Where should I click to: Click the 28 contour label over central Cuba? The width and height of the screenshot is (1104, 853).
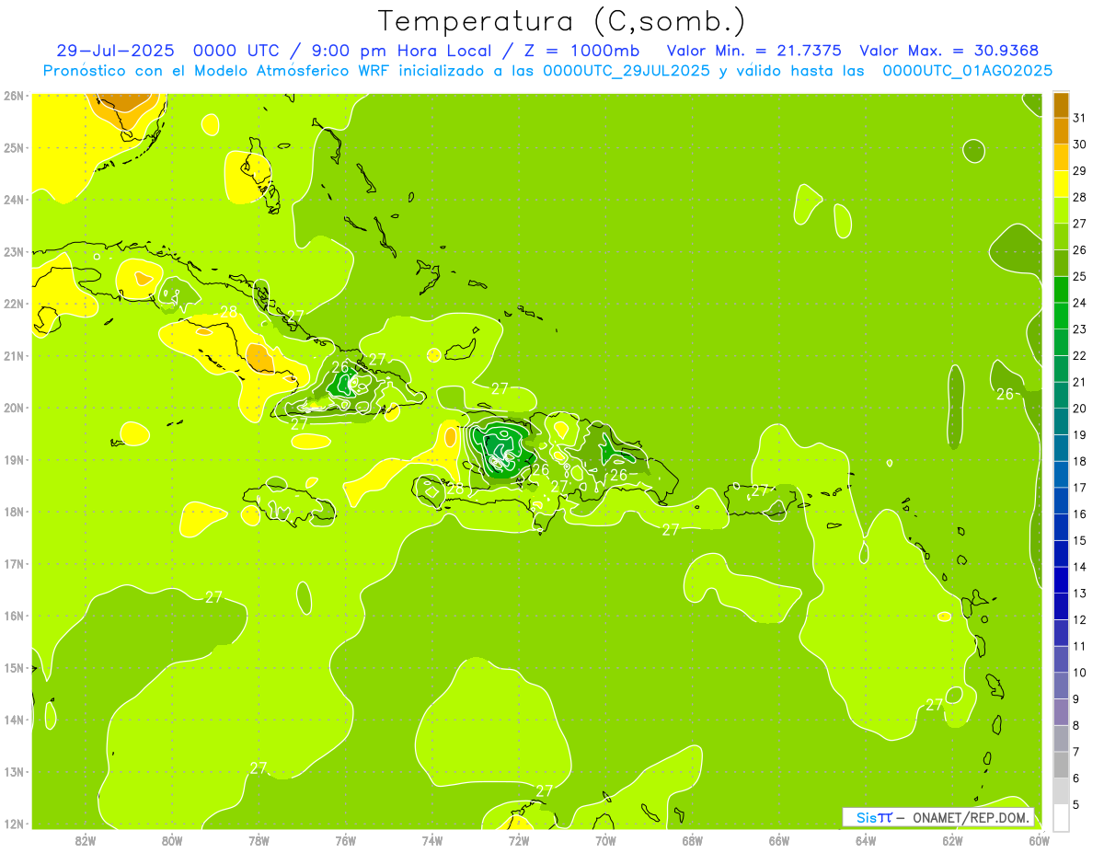(229, 312)
